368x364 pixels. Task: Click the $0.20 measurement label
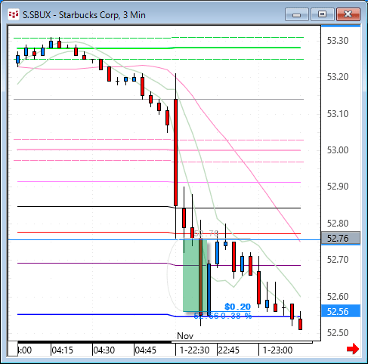[237, 307]
